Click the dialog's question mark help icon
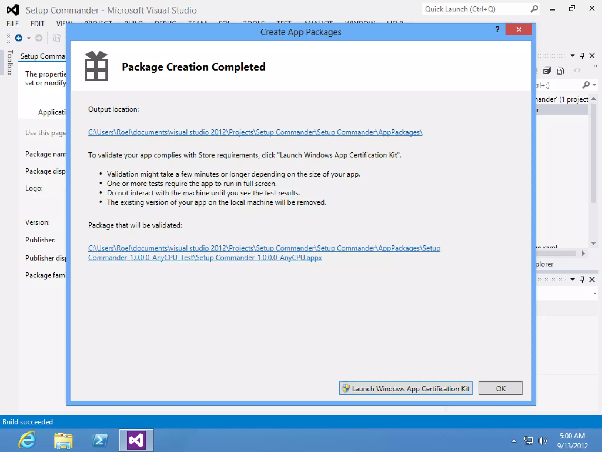The width and height of the screenshot is (602, 452). 497,29
